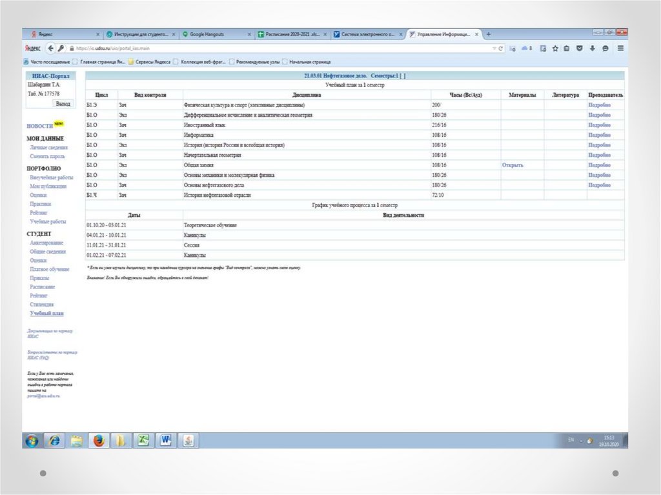Open the Расписание link in sidebar
Image resolution: width=661 pixels, height=495 pixels.
[42, 287]
